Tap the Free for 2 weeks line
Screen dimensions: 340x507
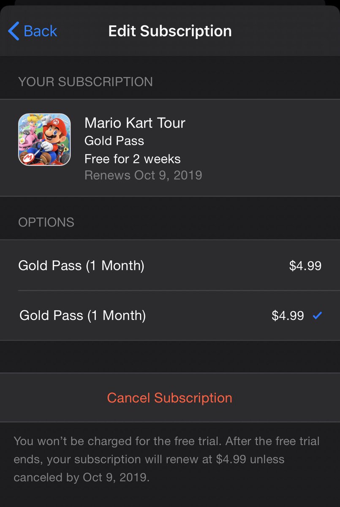[x=132, y=159]
